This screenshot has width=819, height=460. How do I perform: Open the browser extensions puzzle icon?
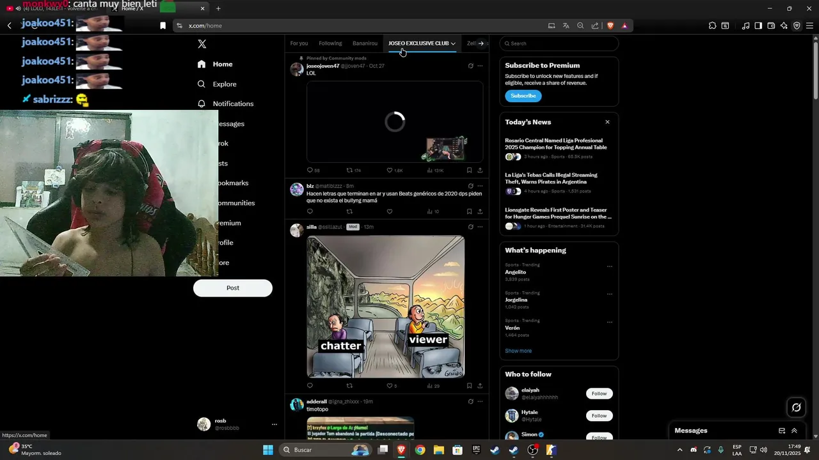[x=712, y=26]
